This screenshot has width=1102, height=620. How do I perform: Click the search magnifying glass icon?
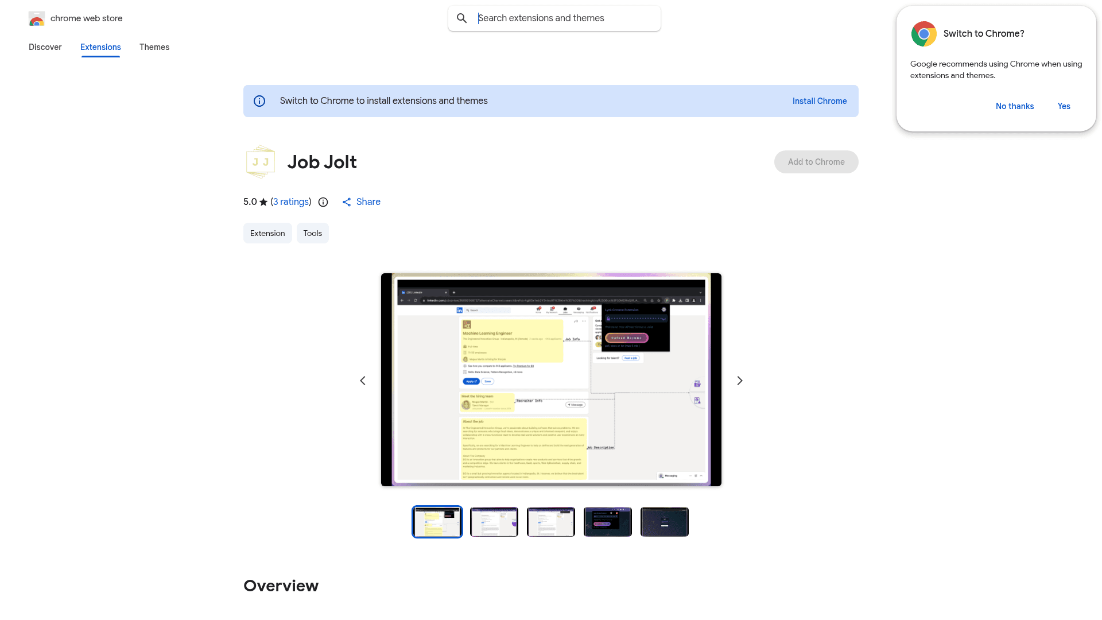(x=461, y=18)
